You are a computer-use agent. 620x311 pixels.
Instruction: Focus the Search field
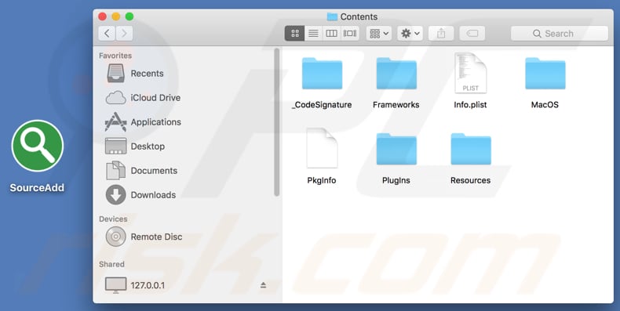tap(559, 34)
